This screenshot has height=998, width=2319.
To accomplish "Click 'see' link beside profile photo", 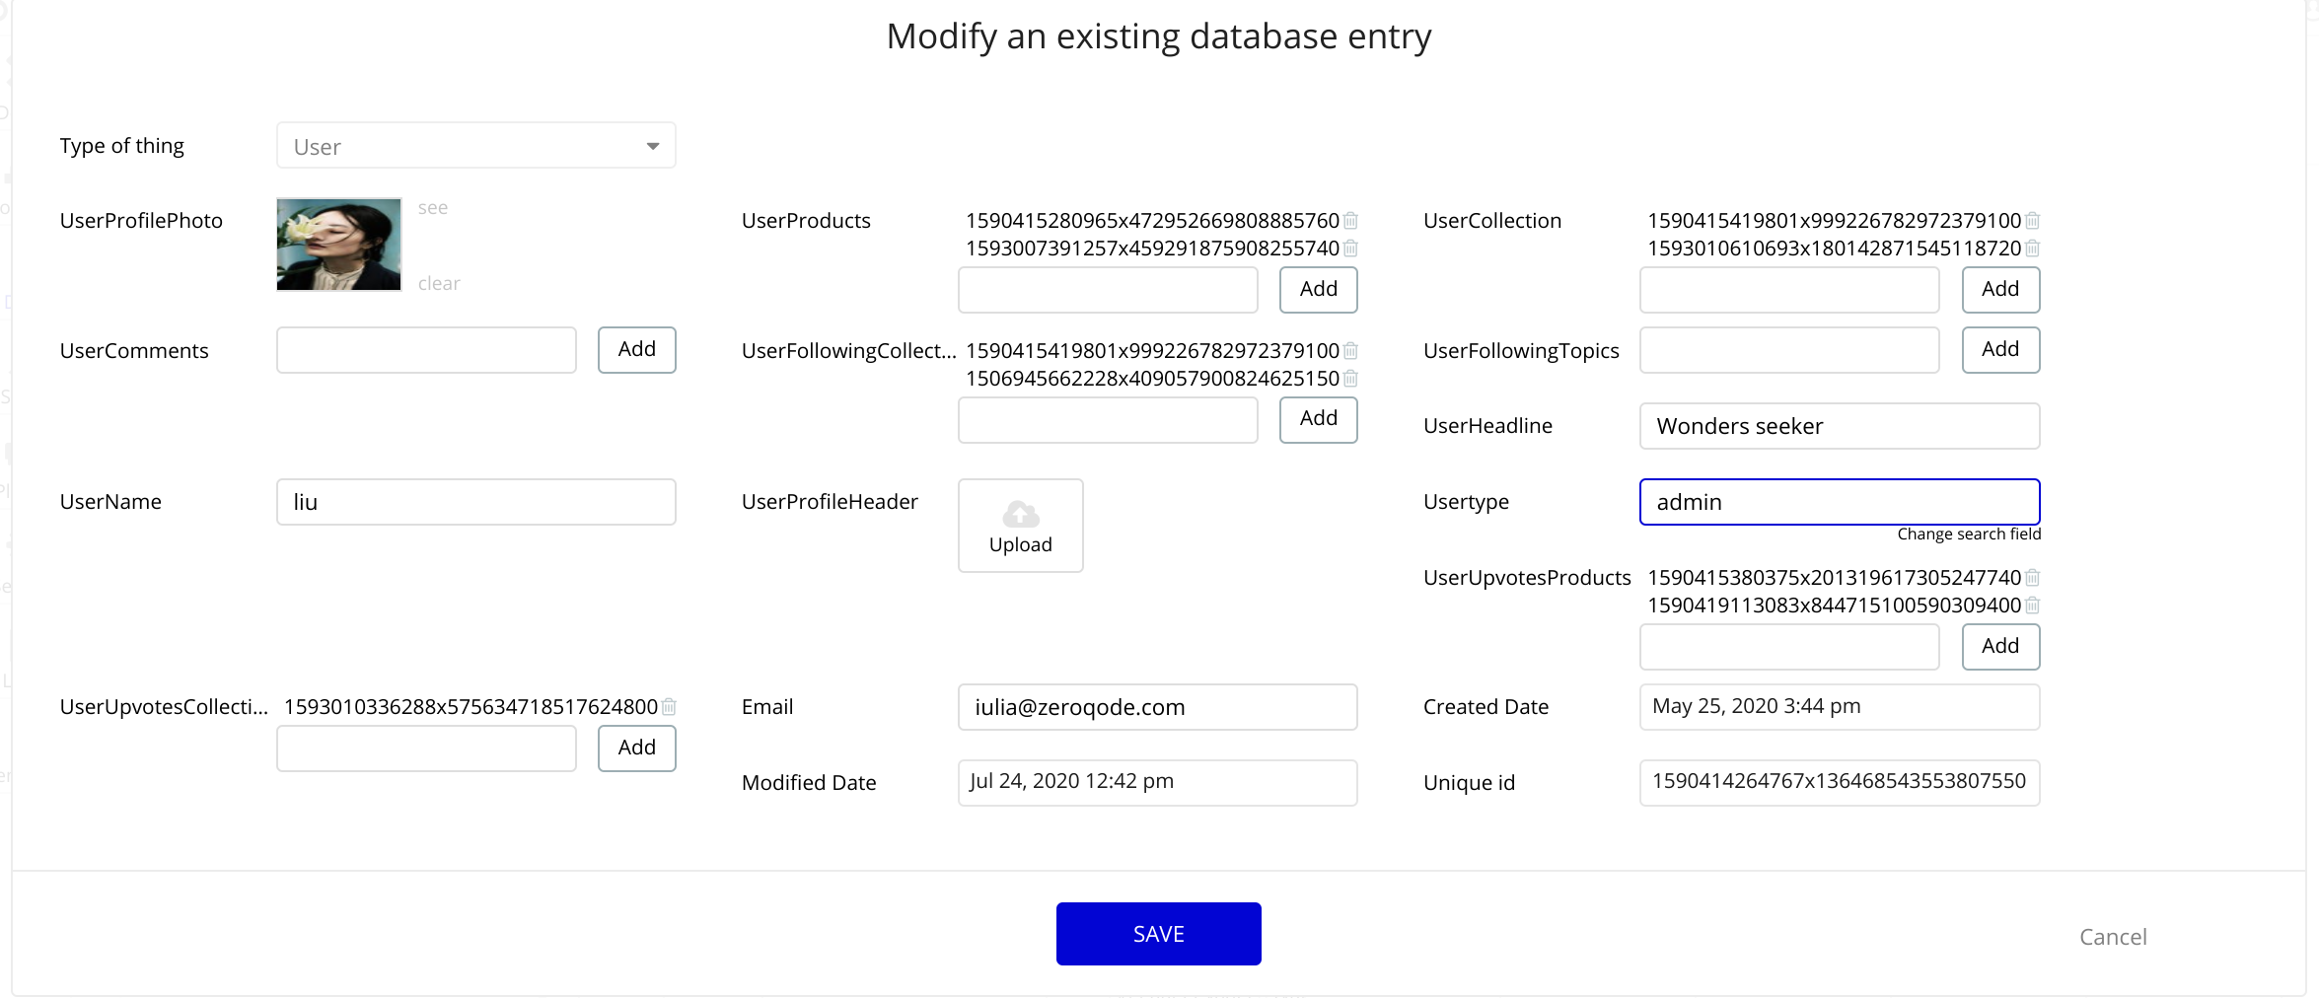I will 432,208.
